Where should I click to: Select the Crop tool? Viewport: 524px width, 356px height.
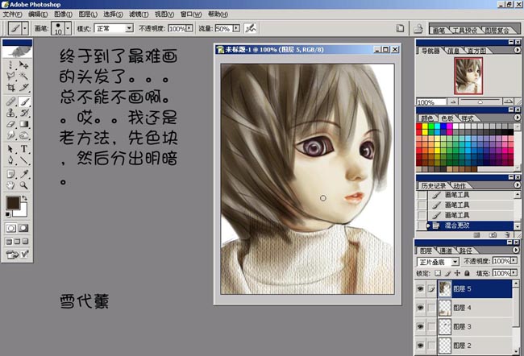(10, 89)
